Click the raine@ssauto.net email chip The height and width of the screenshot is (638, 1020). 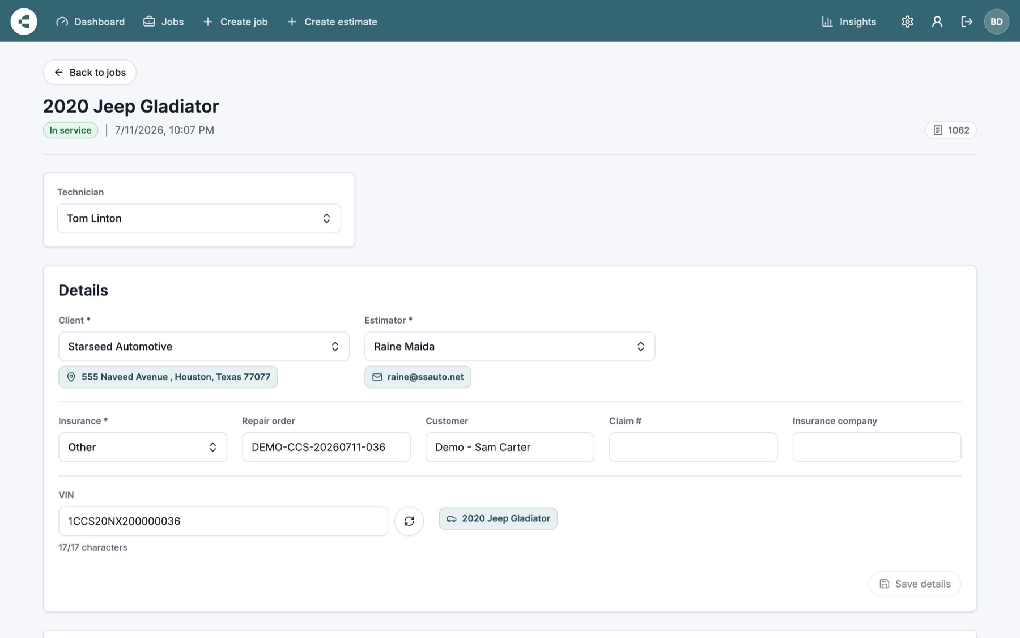[x=418, y=377]
